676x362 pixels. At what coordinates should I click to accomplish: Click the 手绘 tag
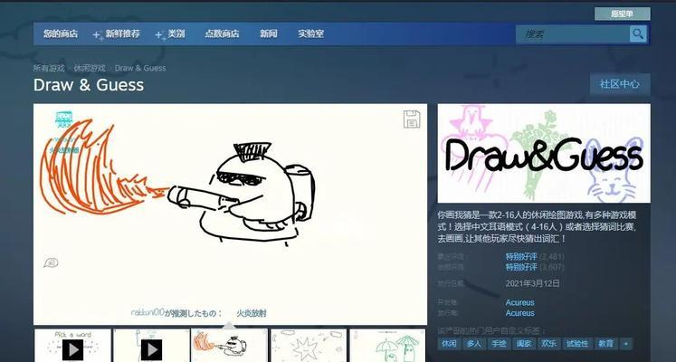click(499, 344)
